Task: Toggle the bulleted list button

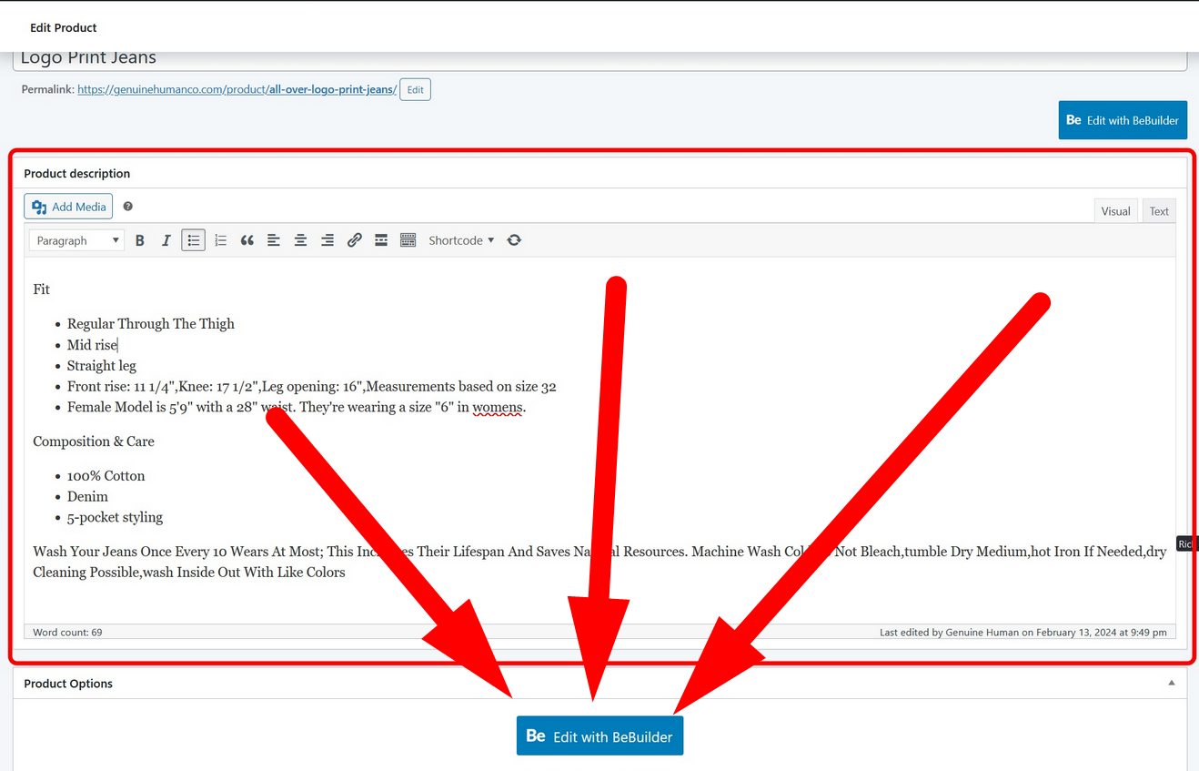Action: [193, 240]
